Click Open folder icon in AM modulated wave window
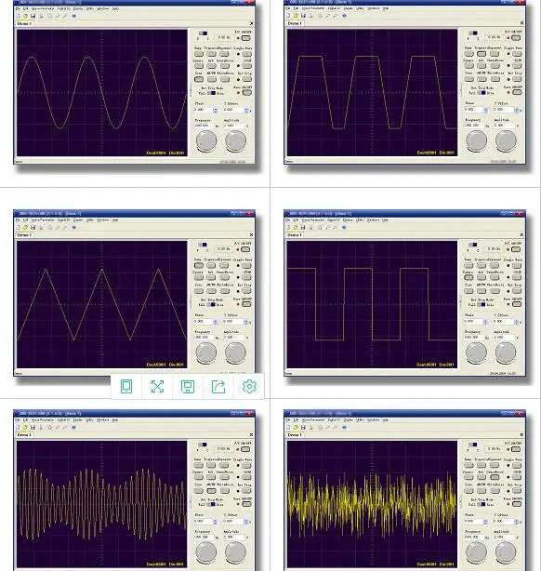 coord(25,427)
